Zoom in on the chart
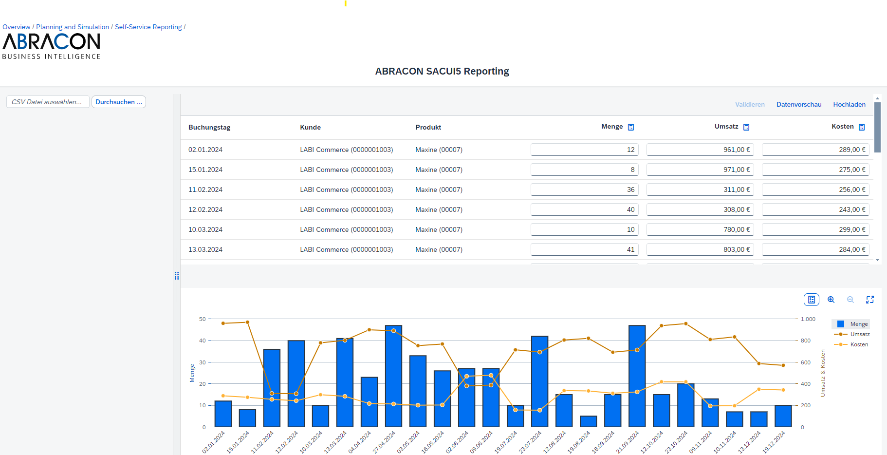887x455 pixels. tap(831, 300)
